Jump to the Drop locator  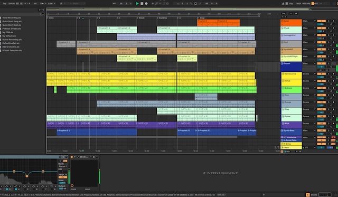click(x=201, y=18)
